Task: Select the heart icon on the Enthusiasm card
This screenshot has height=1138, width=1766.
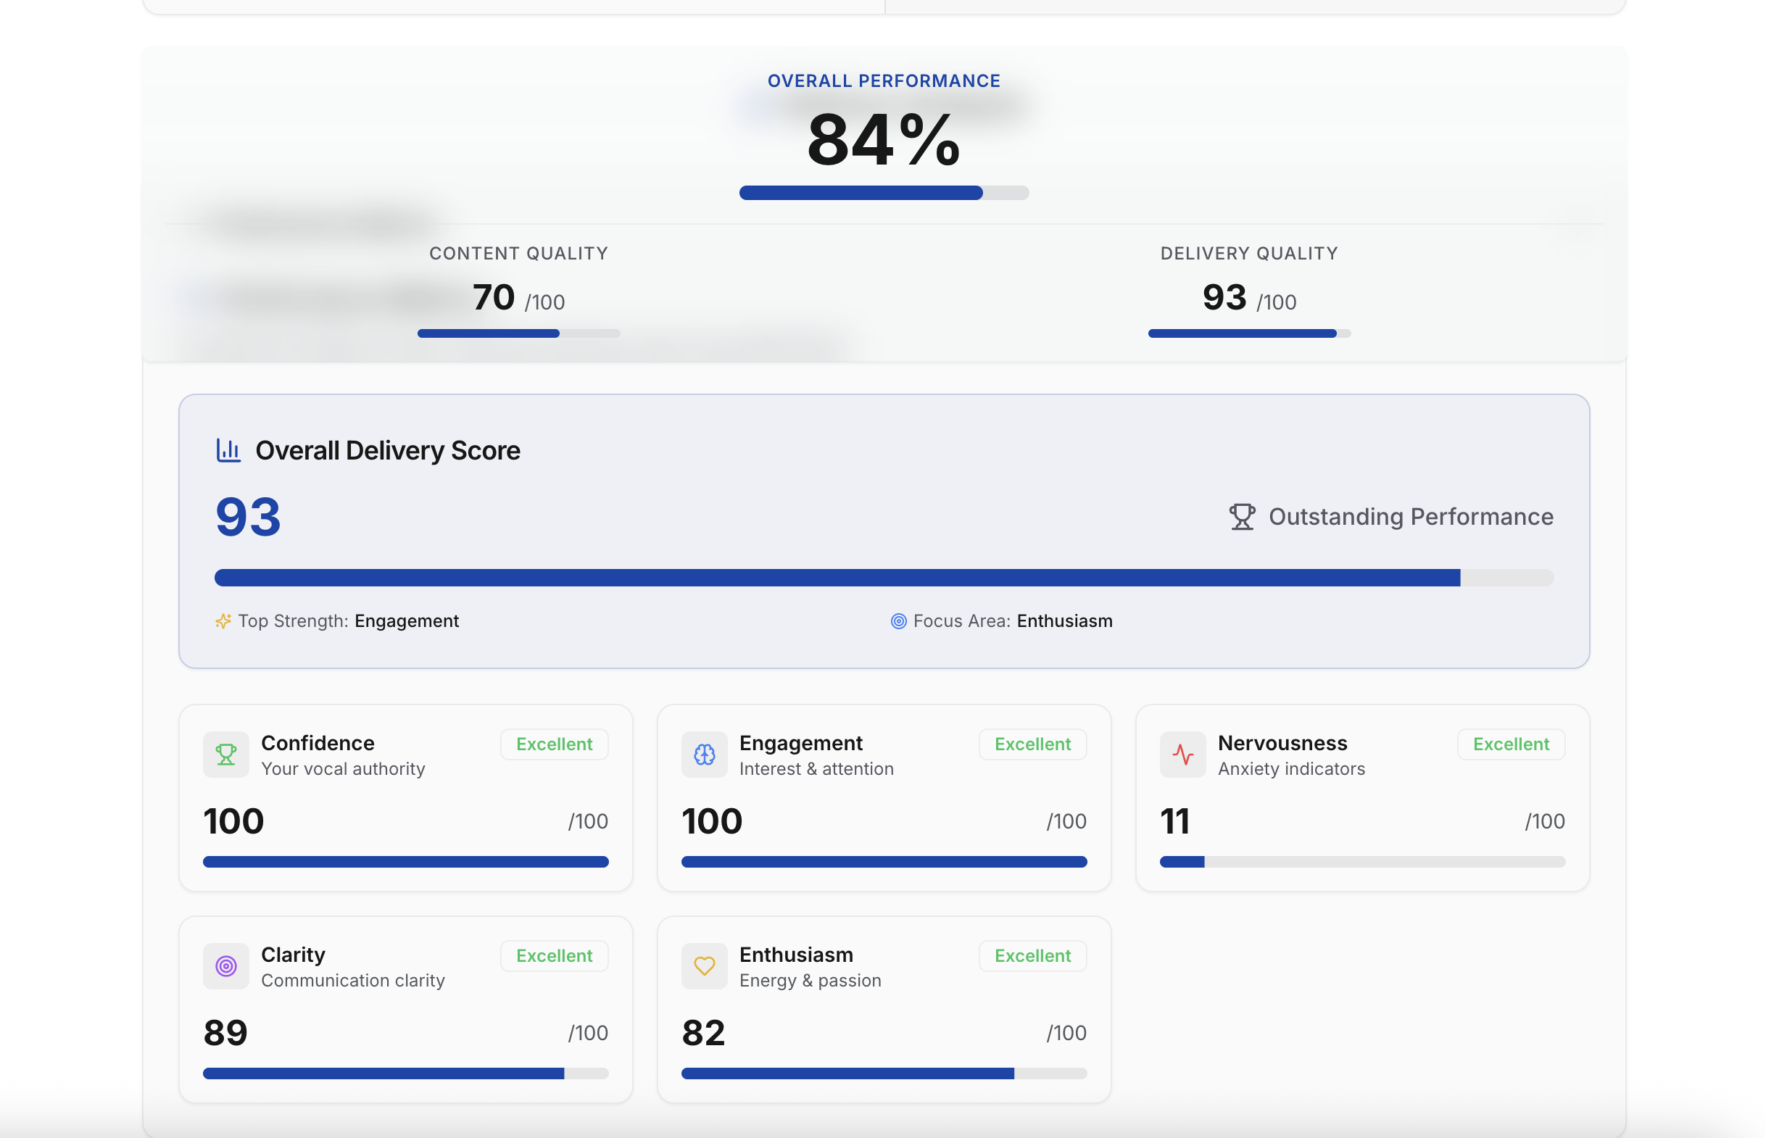Action: [704, 965]
